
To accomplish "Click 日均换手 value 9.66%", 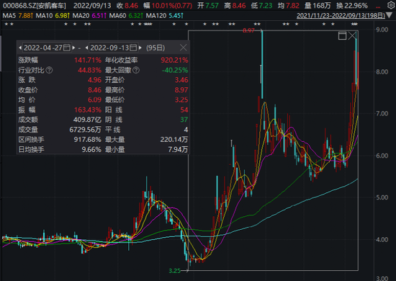I will tap(91, 149).
